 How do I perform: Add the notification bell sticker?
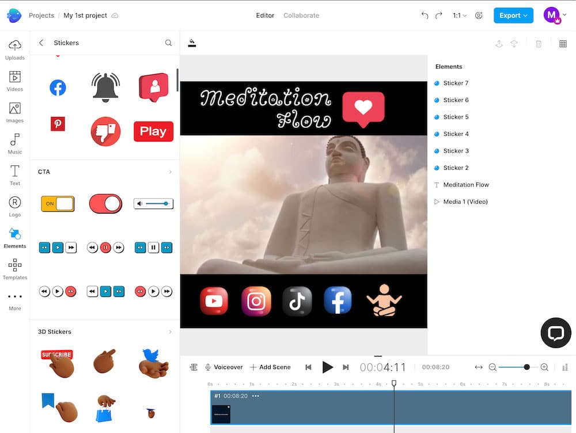point(105,88)
